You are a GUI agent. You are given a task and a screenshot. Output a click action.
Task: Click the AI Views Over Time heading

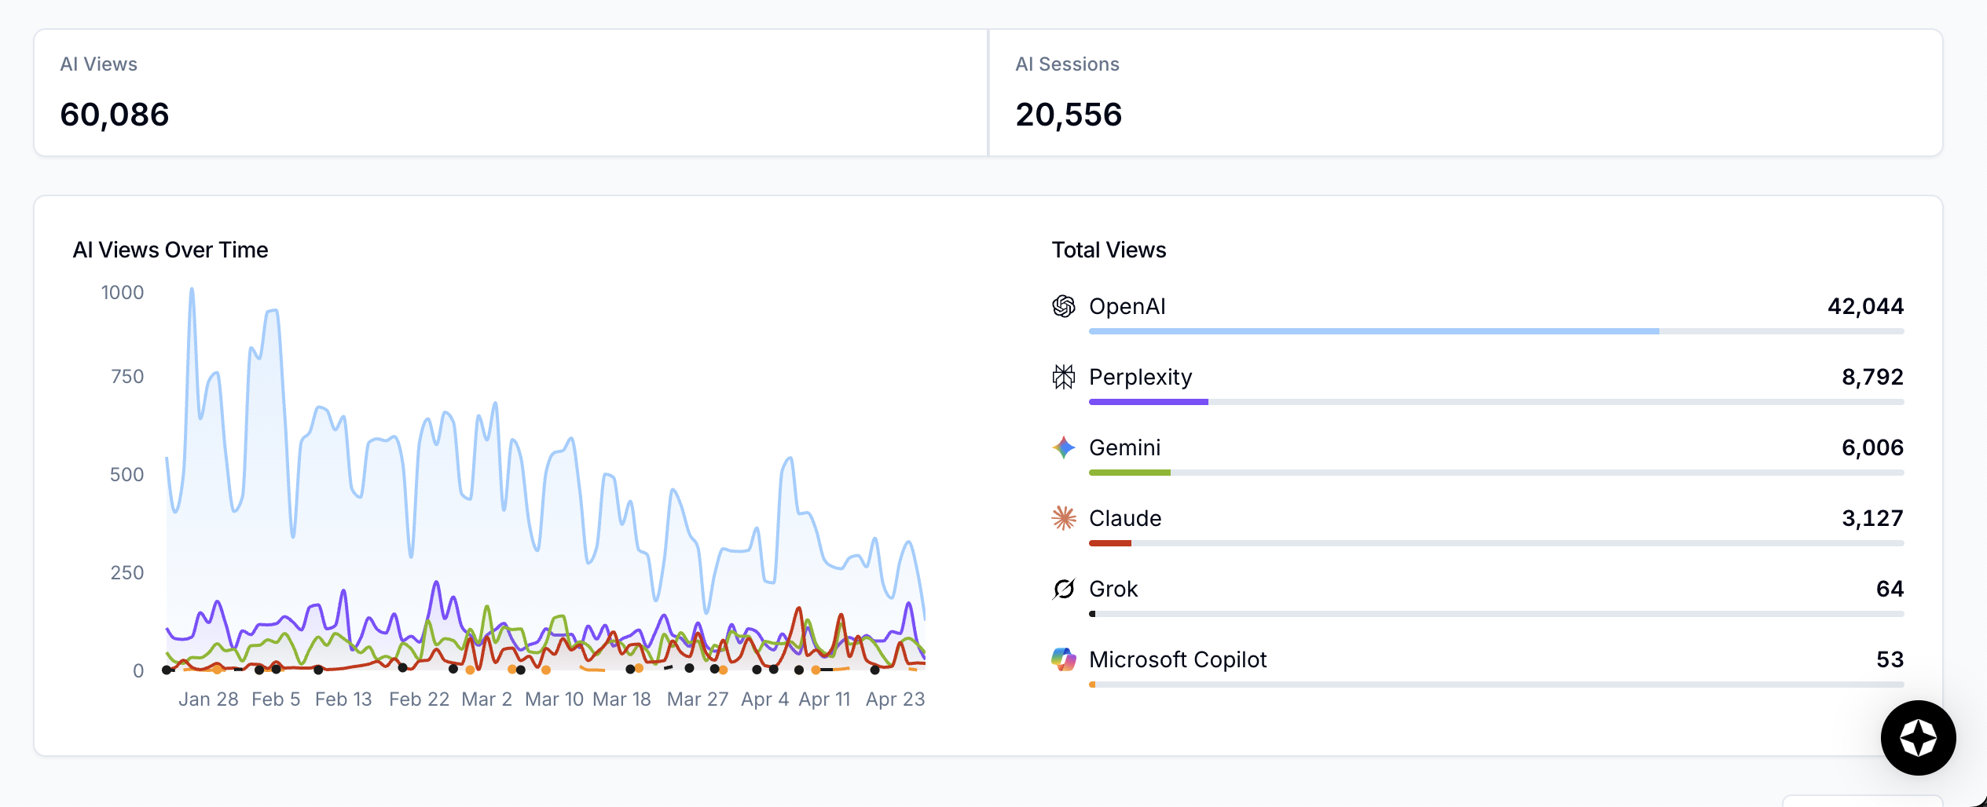point(170,250)
